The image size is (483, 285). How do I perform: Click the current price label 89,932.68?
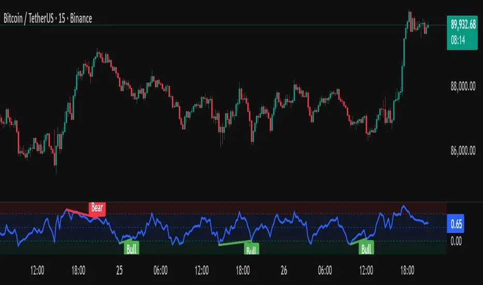tap(463, 25)
